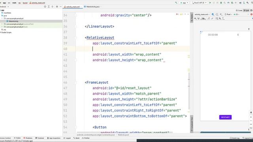Viewport: 253px width, 142px height.
Task: Switch to Code view mode
Action: 239,10
